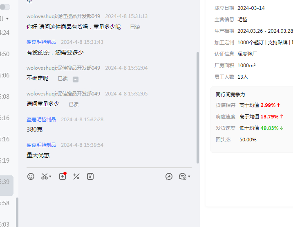Select the highlighted conversation ending 5:39

coord(7,186)
